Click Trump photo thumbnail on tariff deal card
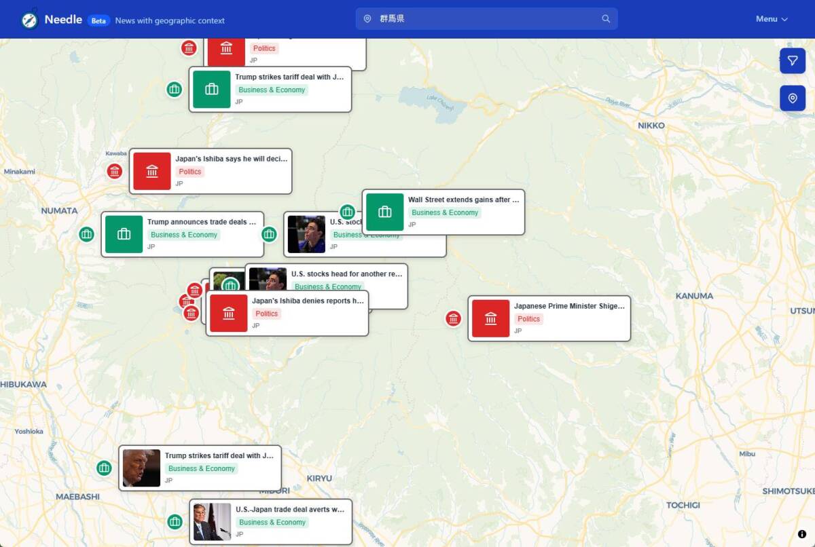Screen dimensions: 815x547 coord(141,468)
